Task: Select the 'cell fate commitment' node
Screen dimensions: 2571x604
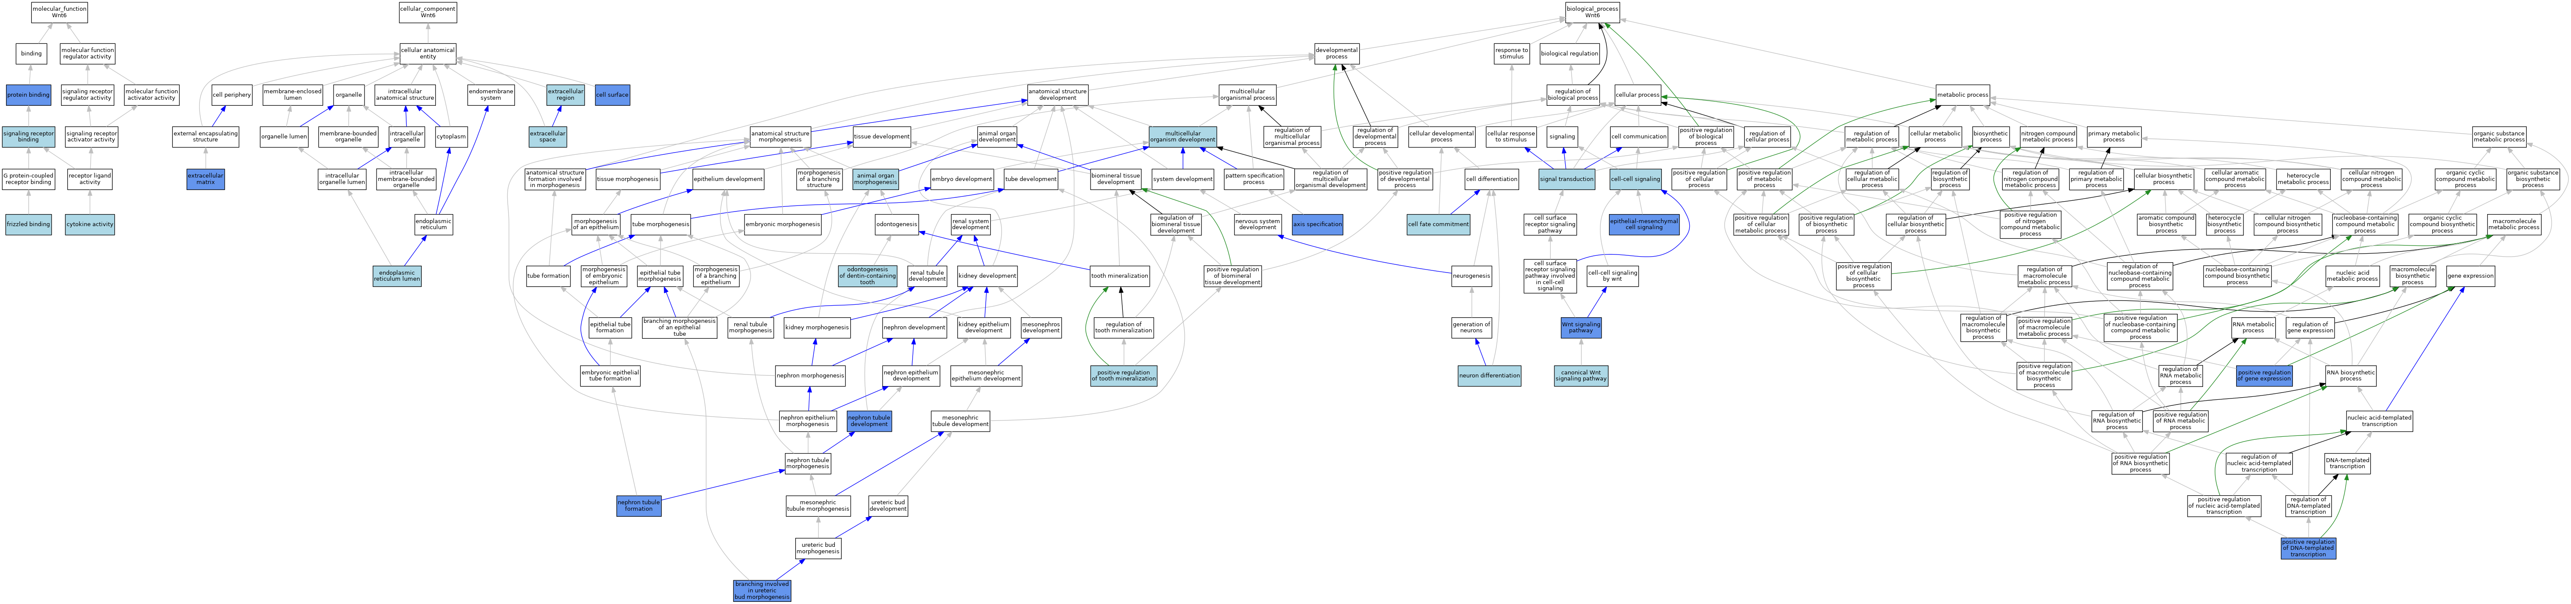Action: click(x=1438, y=225)
